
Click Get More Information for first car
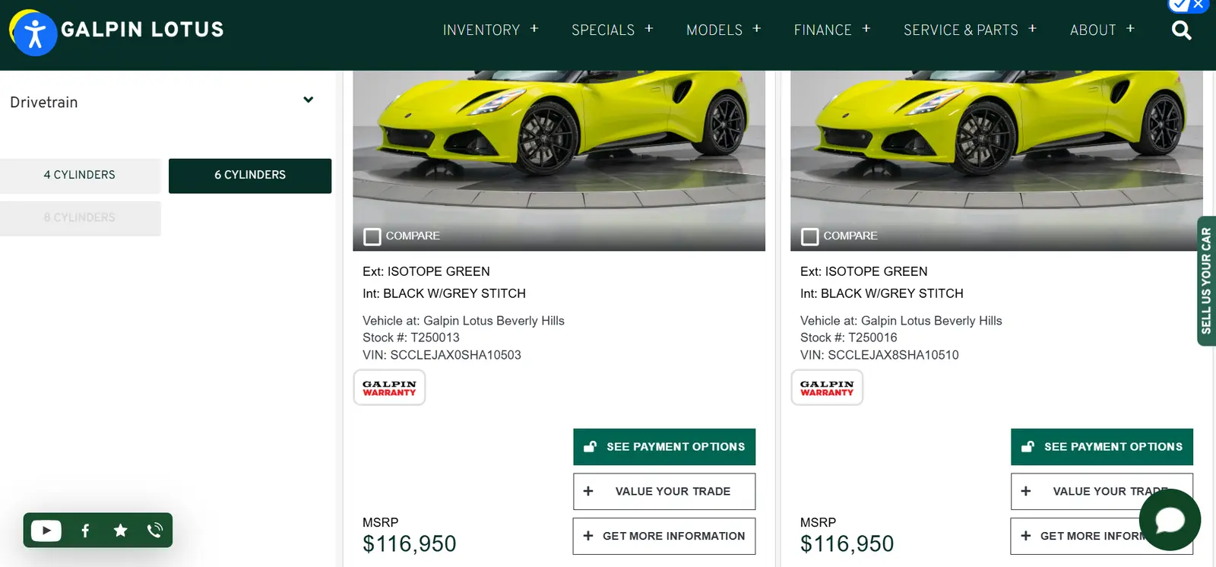664,536
